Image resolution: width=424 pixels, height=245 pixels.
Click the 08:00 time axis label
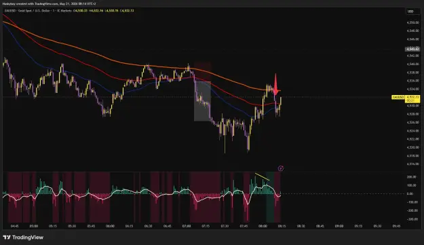[x=263, y=226]
